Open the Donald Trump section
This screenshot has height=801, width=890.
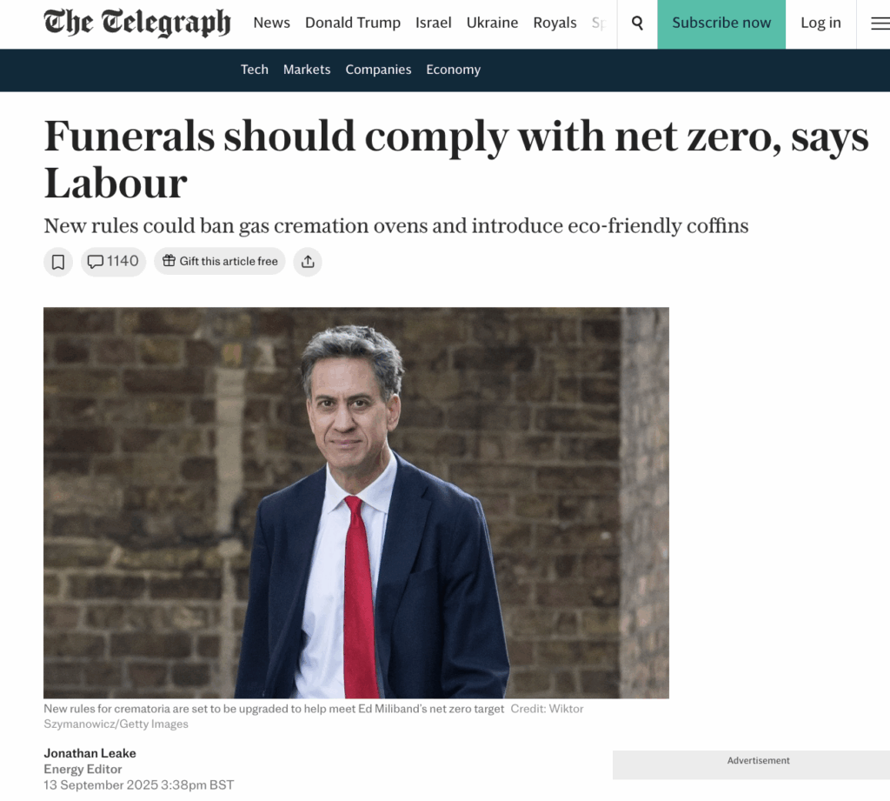353,23
